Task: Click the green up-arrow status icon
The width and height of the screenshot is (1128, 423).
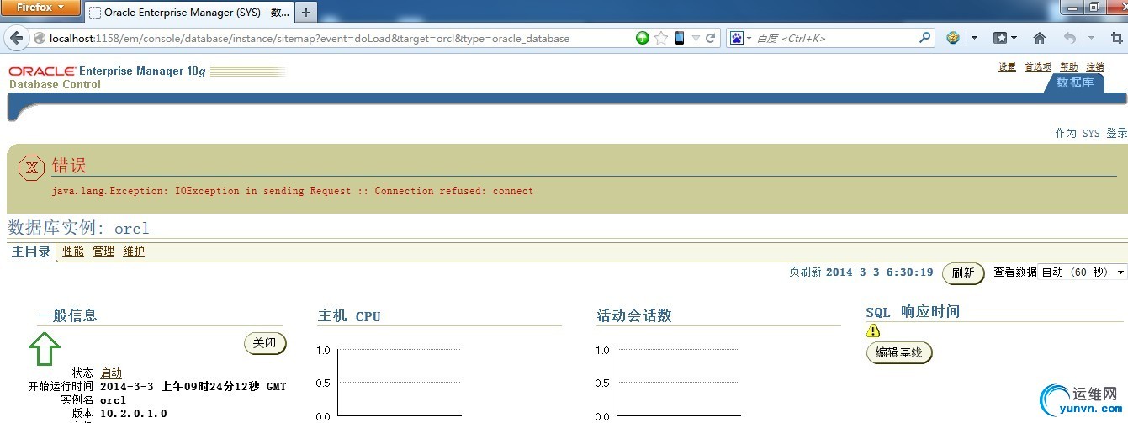Action: point(45,348)
